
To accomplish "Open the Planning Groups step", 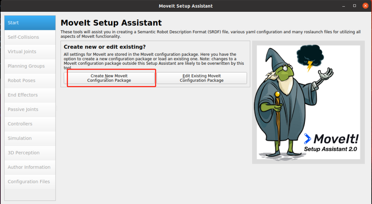I will pos(30,66).
